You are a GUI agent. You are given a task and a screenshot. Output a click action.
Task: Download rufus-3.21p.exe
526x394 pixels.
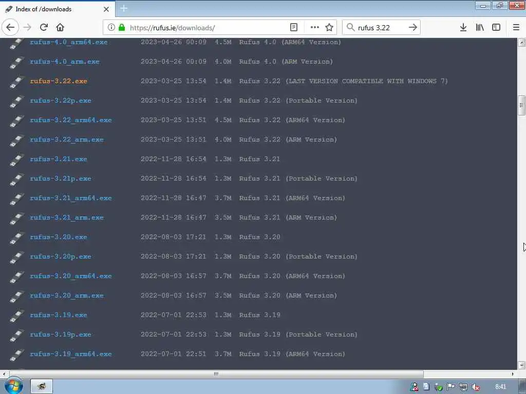(x=61, y=179)
